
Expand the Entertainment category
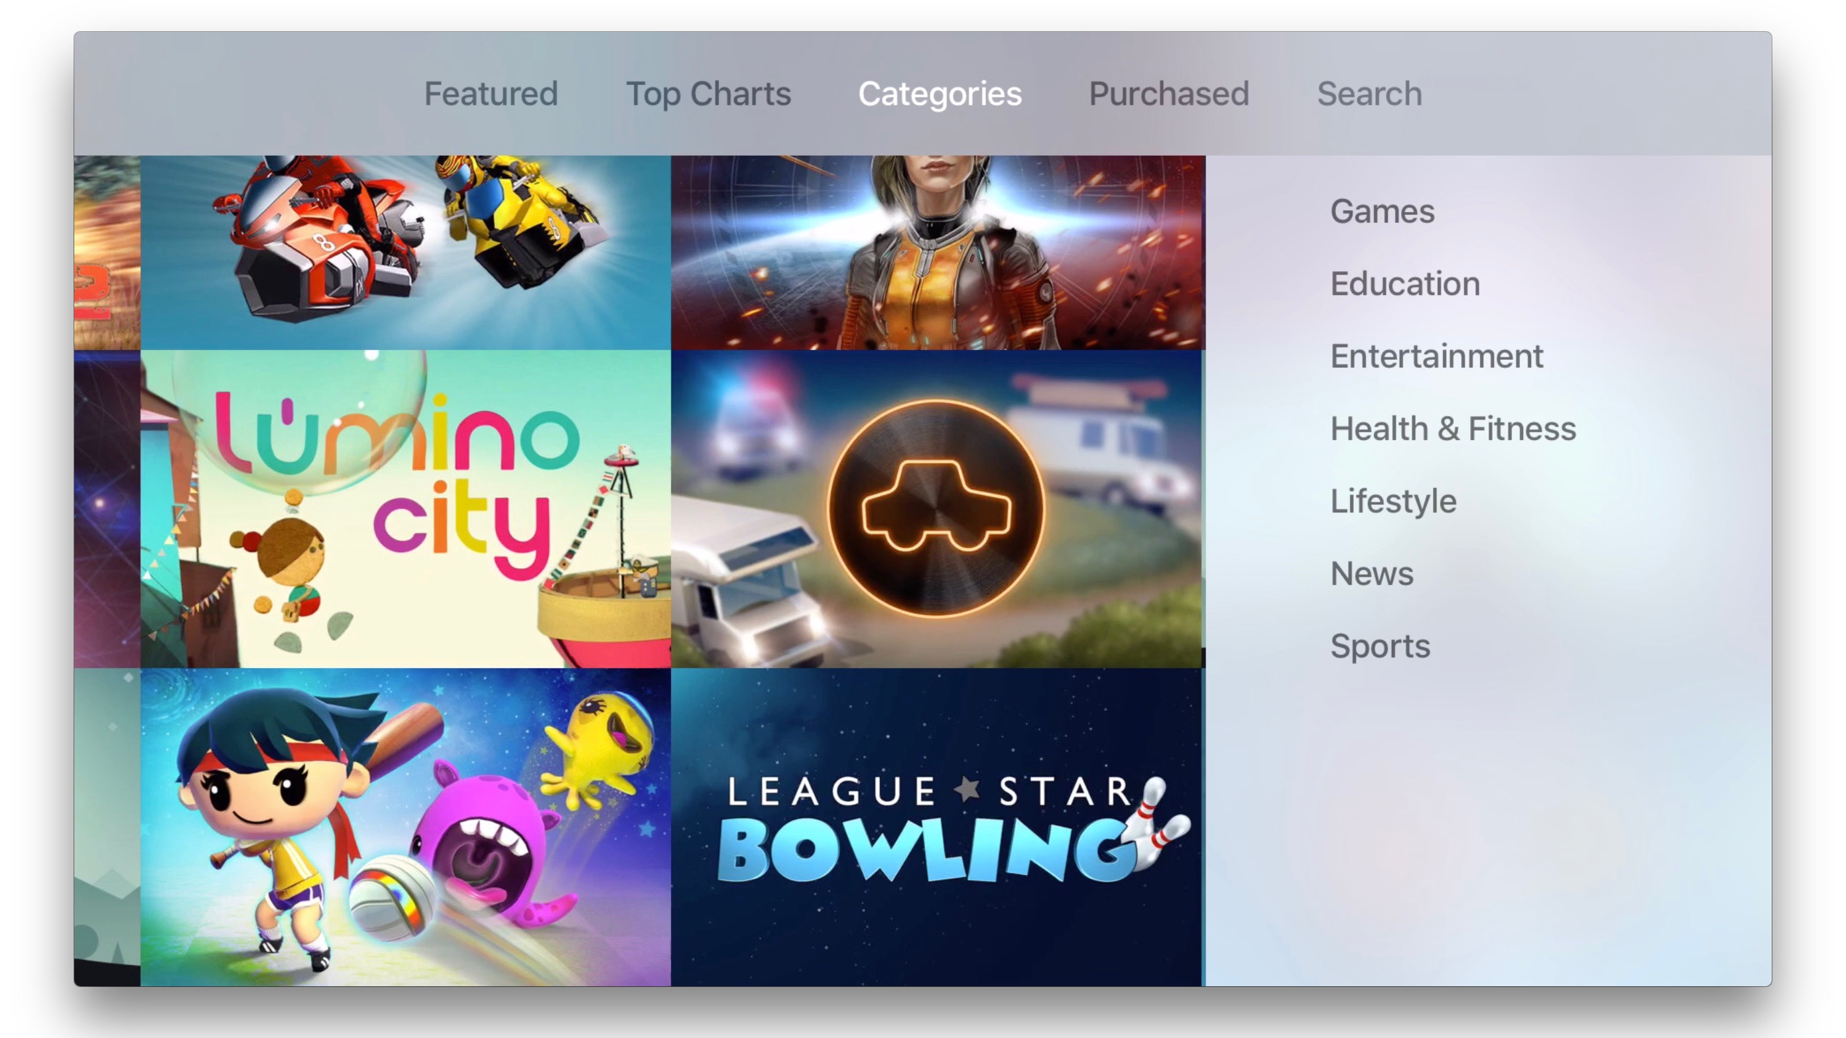coord(1436,355)
